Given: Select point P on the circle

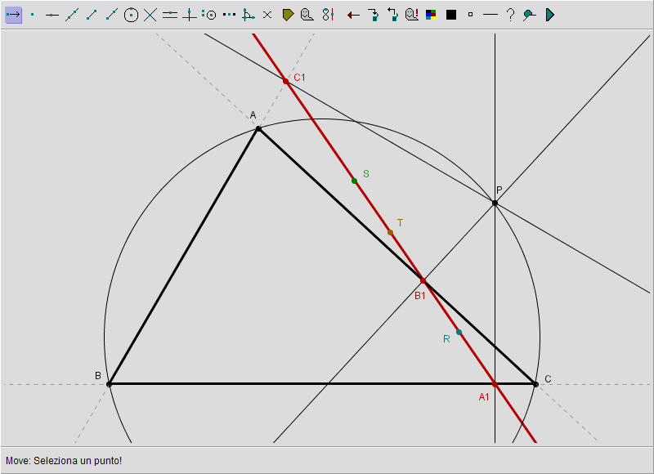Looking at the screenshot, I should coord(495,203).
